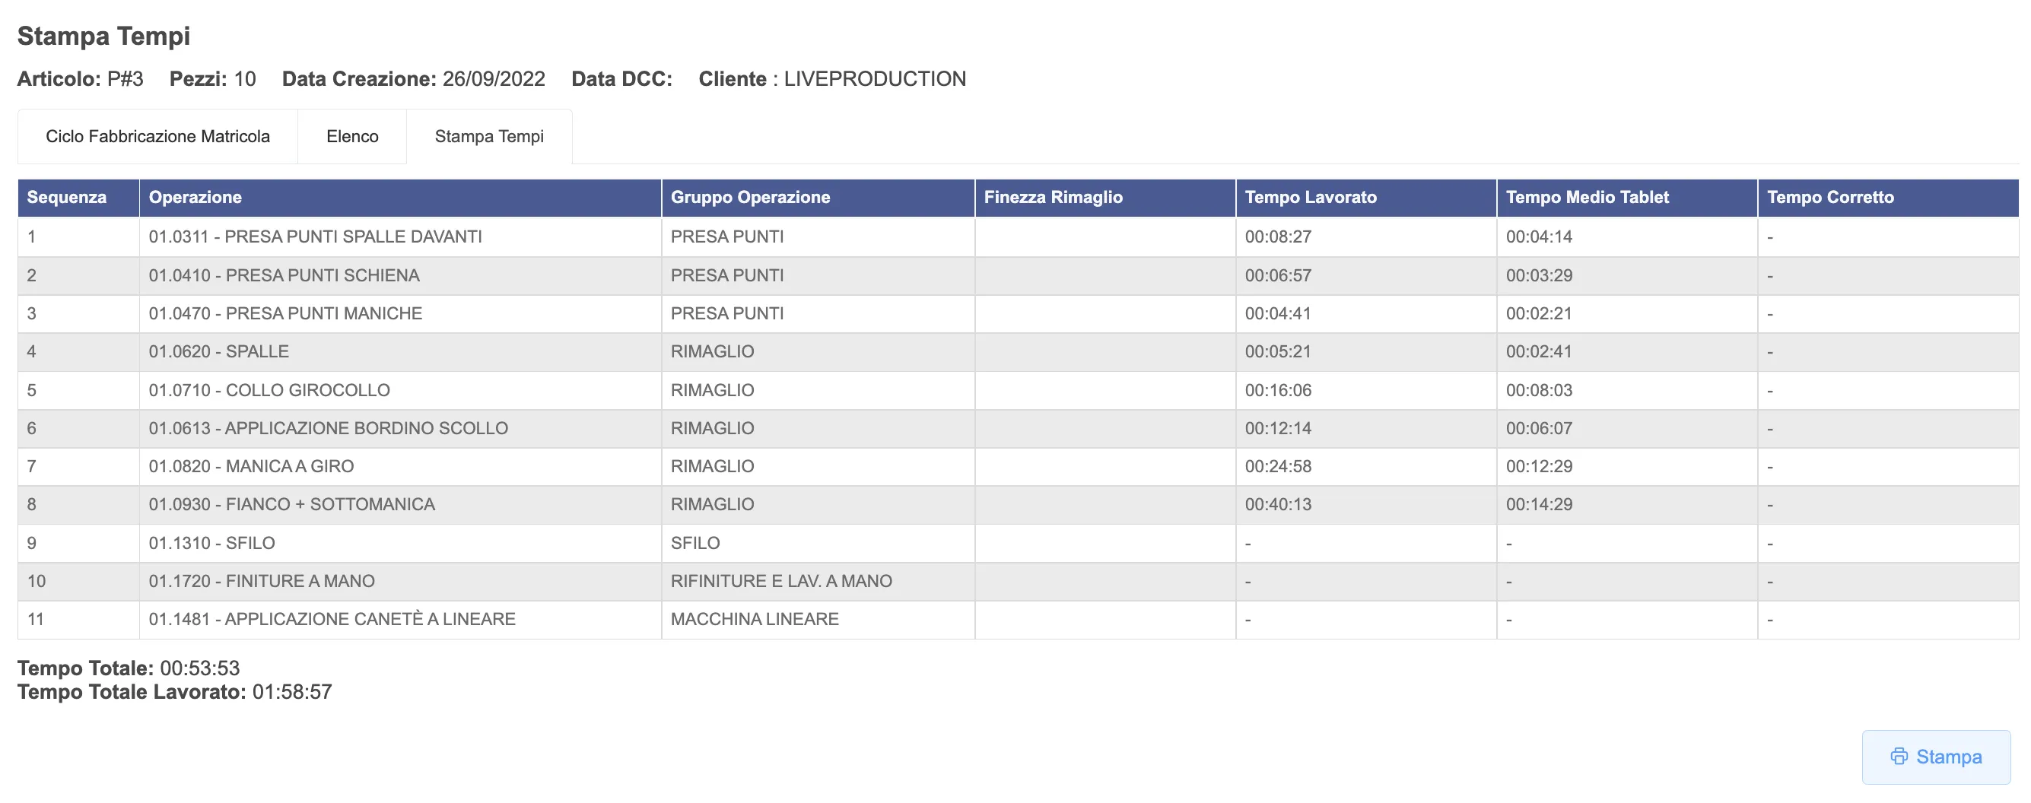The width and height of the screenshot is (2031, 803).
Task: Click the Tempo Medio Tablet column header
Action: pos(1587,197)
